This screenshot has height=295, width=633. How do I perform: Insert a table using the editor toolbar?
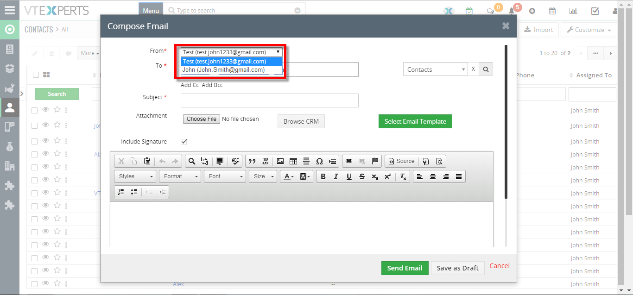293,161
